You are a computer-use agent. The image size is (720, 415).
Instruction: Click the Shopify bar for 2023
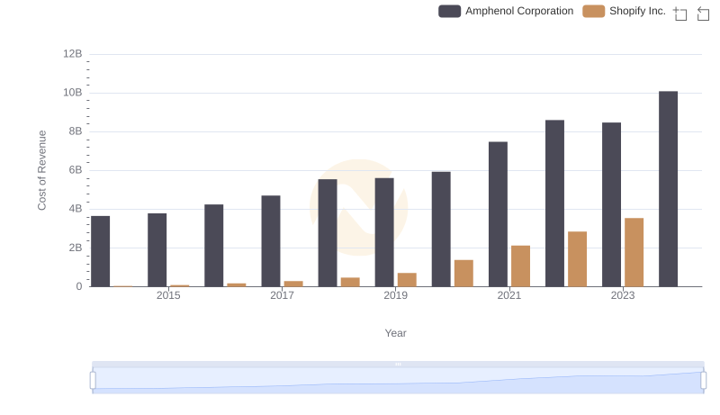click(x=634, y=252)
